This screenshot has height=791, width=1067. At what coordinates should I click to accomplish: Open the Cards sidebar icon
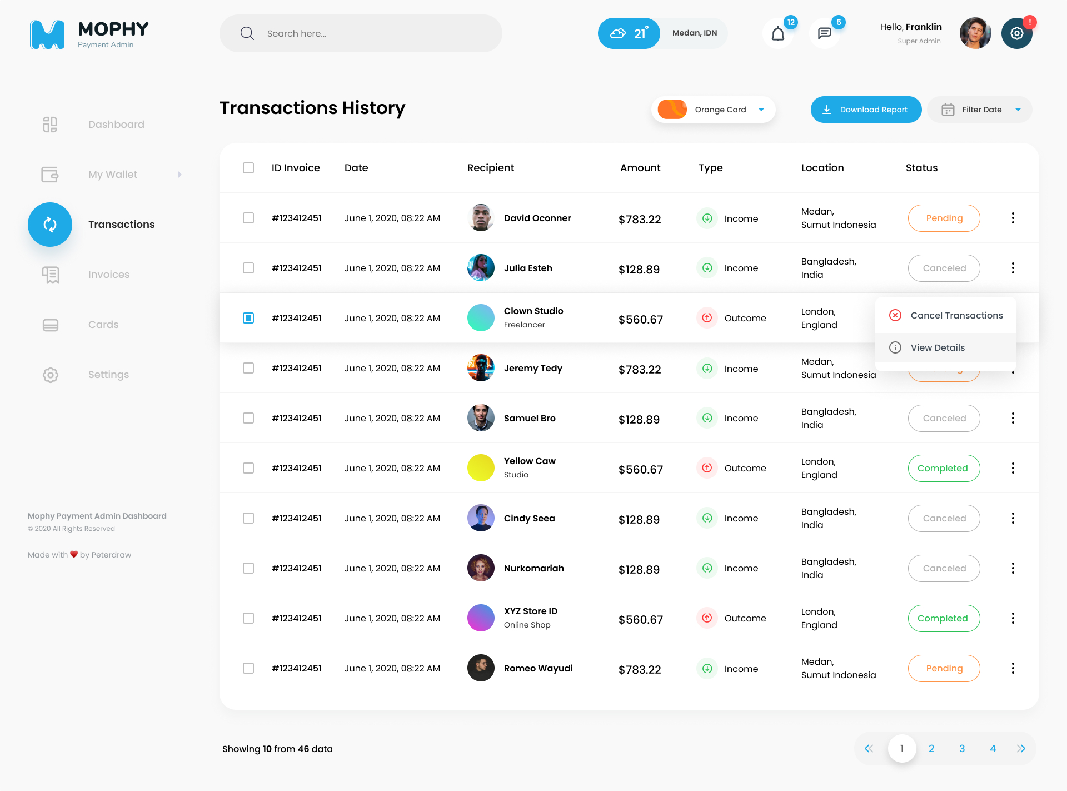[51, 325]
